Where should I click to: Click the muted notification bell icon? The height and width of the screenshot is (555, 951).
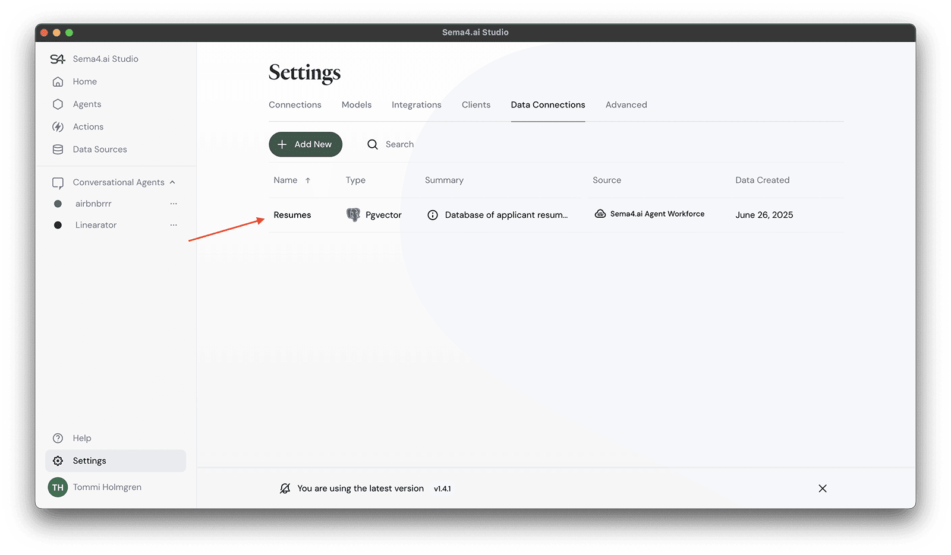coord(286,488)
